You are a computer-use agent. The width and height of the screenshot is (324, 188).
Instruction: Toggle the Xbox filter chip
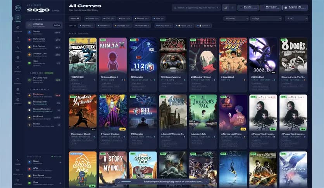(159, 18)
